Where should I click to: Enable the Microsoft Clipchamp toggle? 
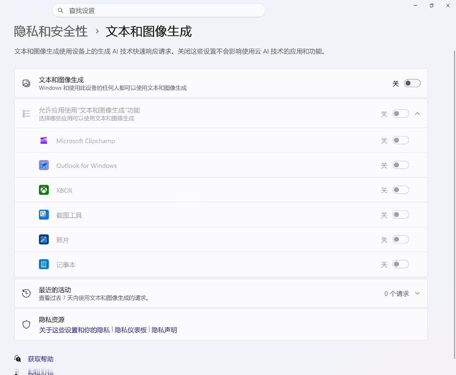pyautogui.click(x=401, y=140)
